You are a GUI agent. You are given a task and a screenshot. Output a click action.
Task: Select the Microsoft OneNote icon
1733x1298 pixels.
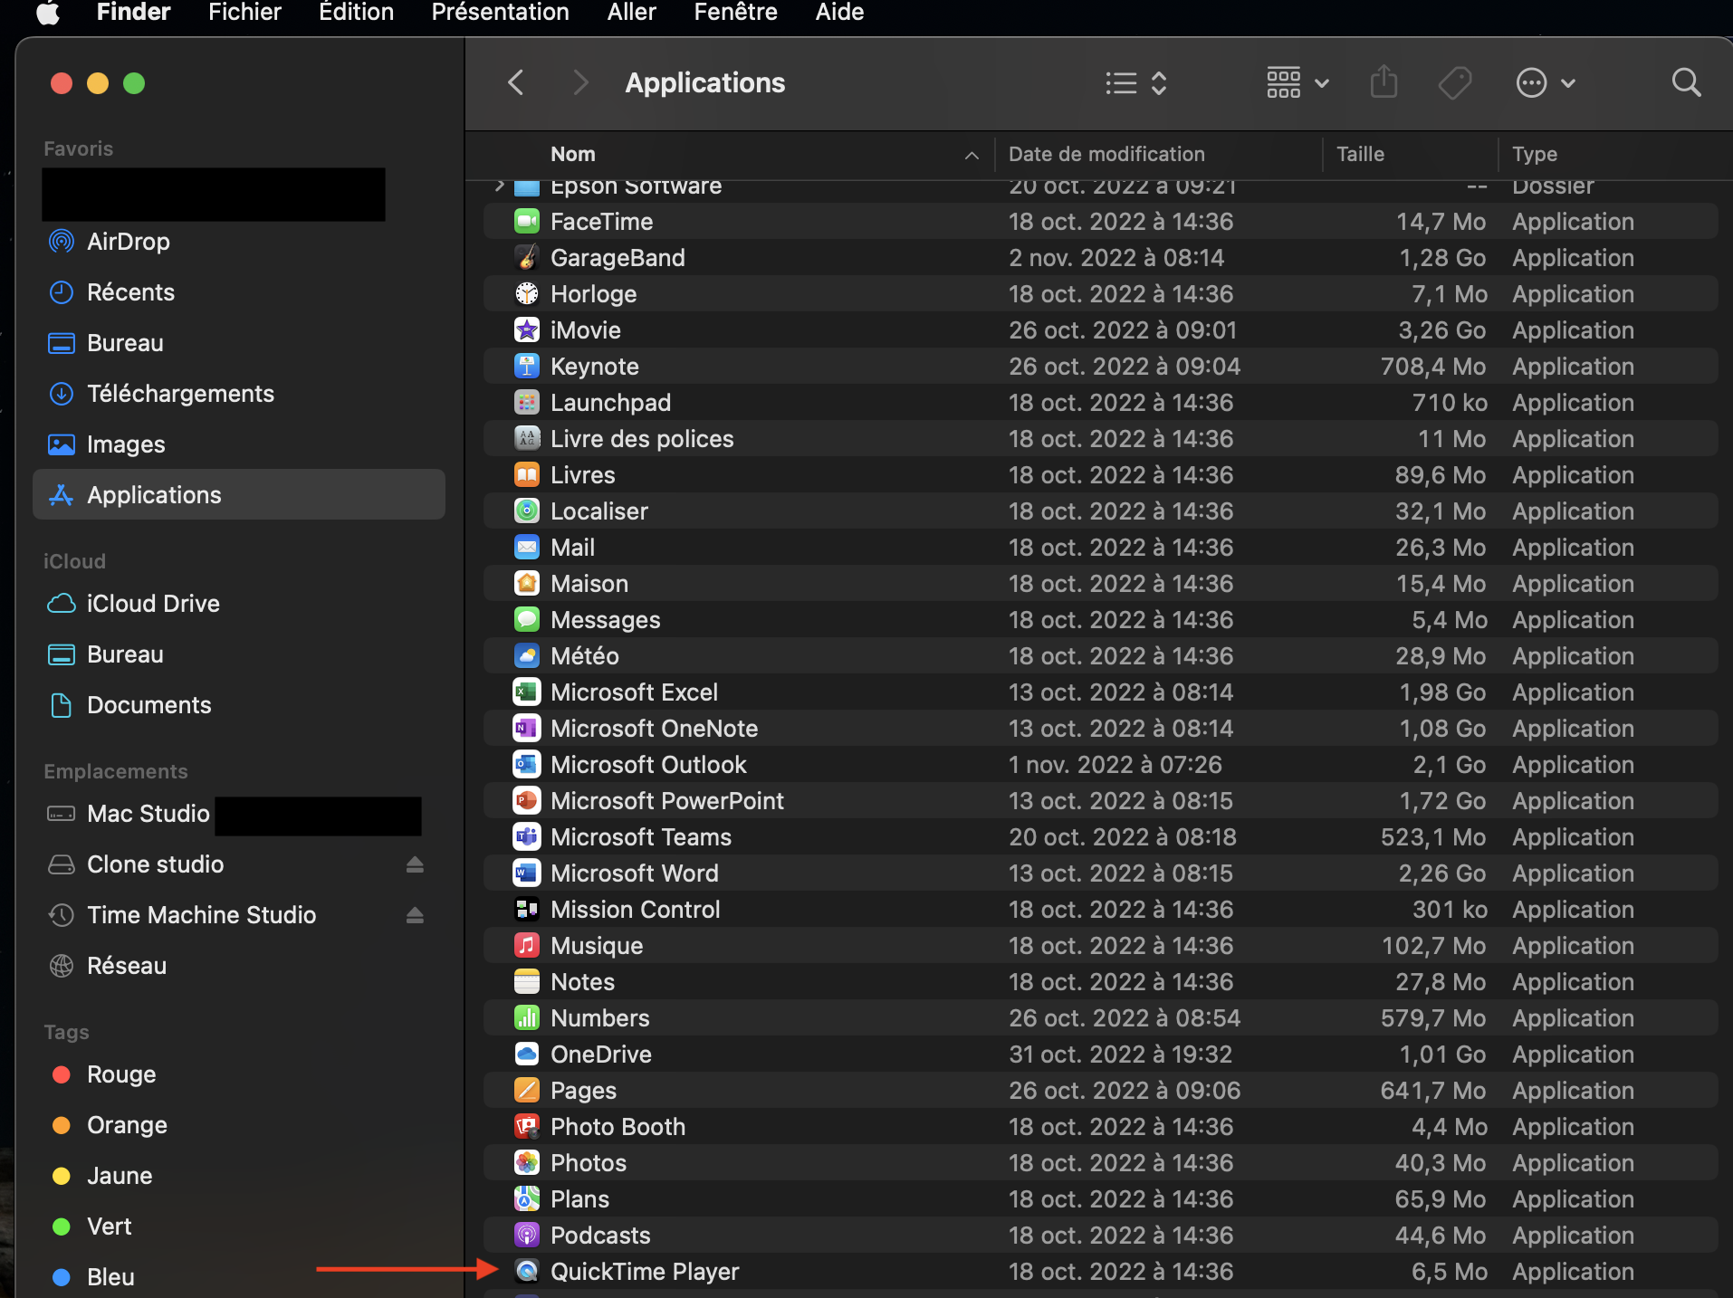pyautogui.click(x=527, y=729)
